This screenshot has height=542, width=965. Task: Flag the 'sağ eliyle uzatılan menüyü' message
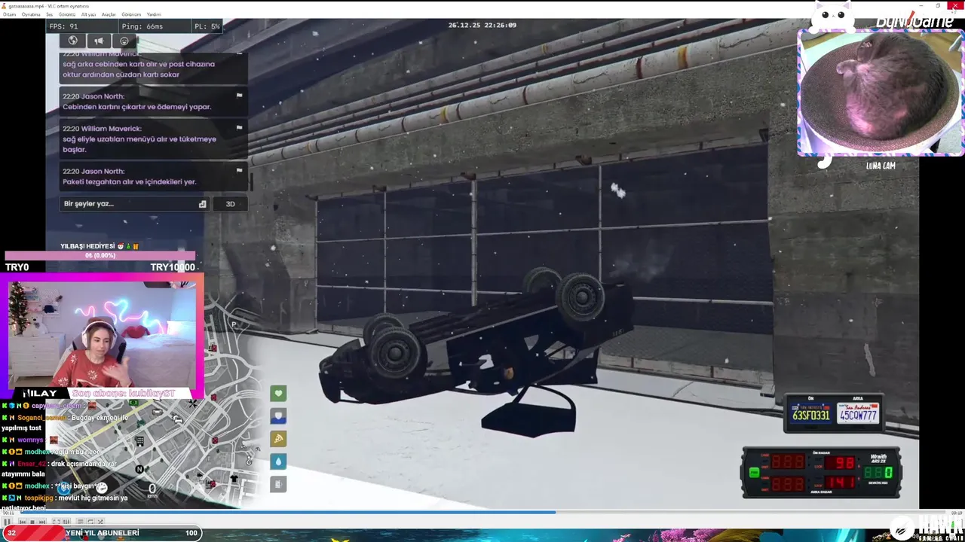coord(240,129)
